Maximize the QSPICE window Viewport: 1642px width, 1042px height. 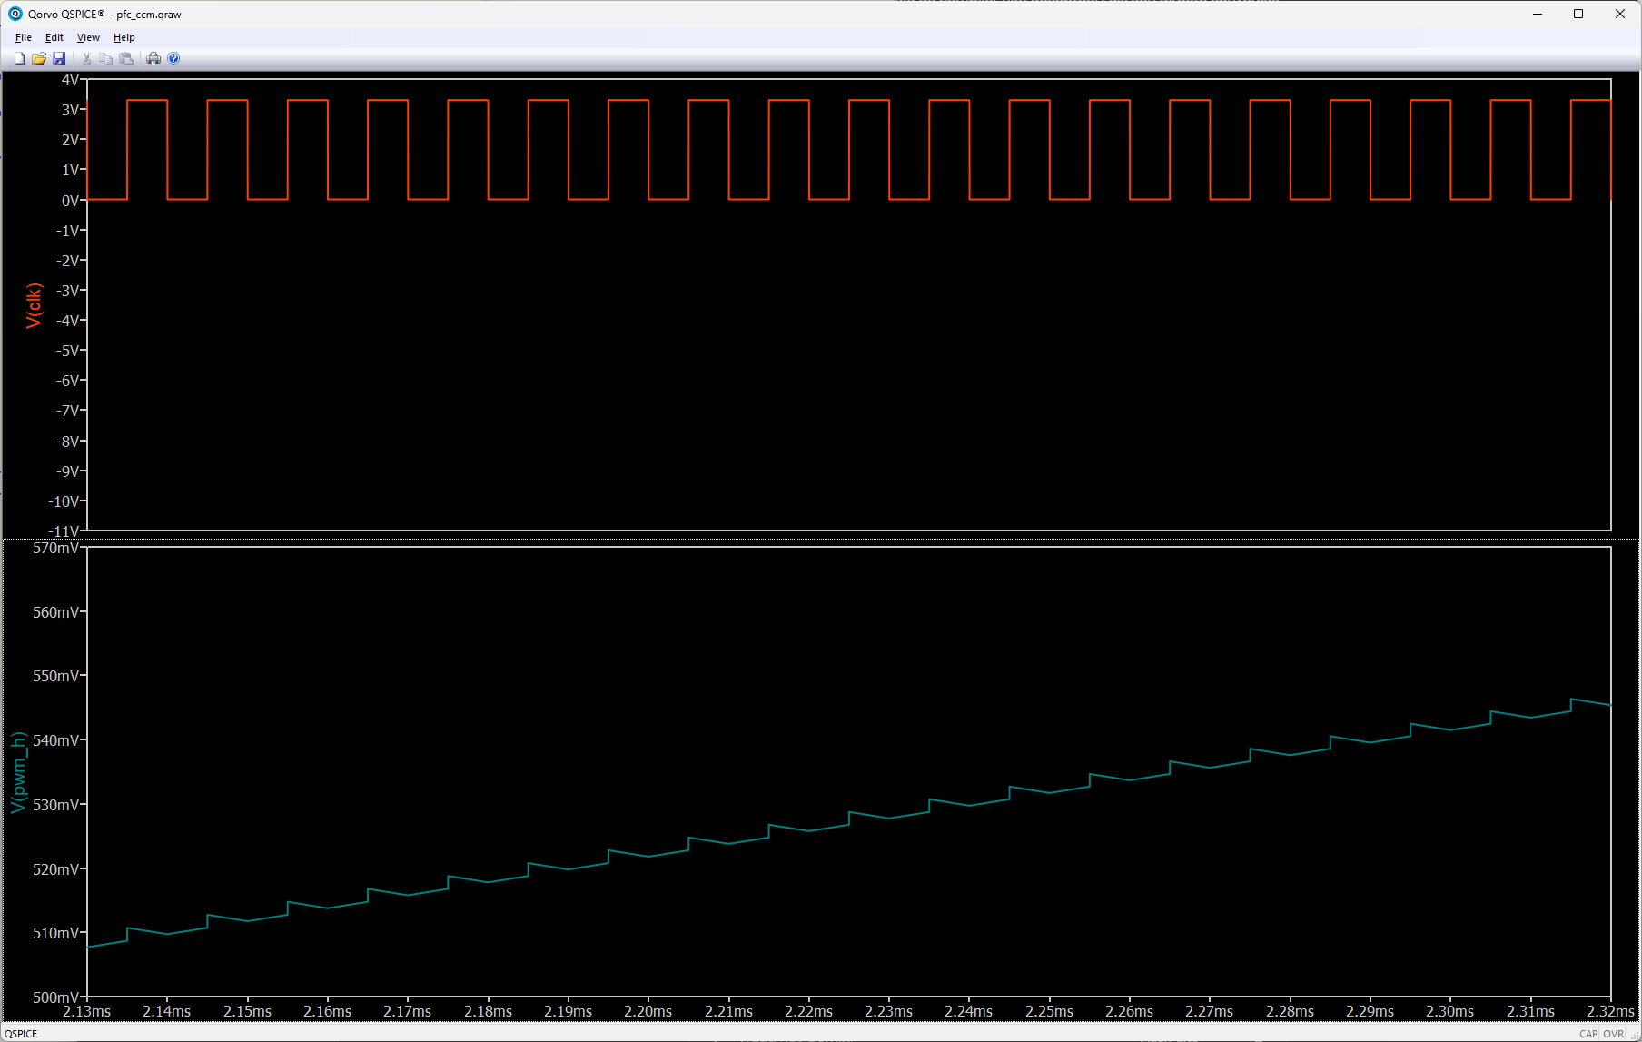coord(1578,14)
